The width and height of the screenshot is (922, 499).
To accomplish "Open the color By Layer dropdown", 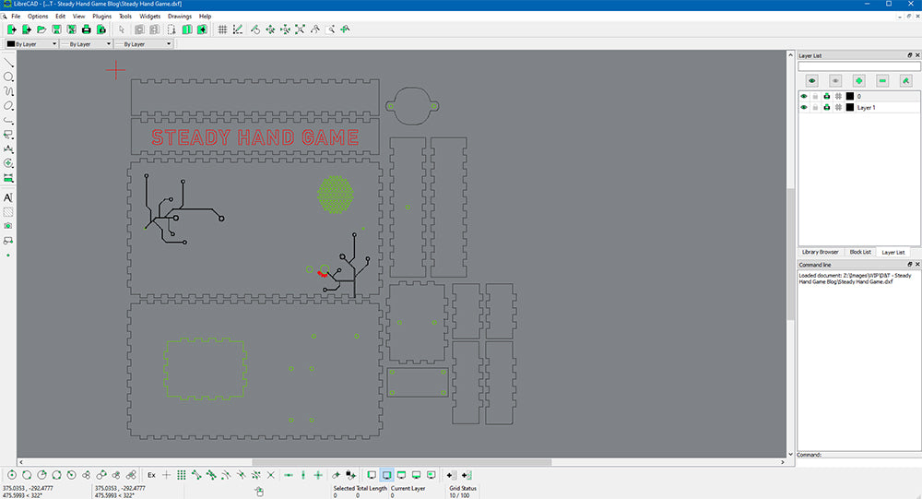I will [x=31, y=43].
